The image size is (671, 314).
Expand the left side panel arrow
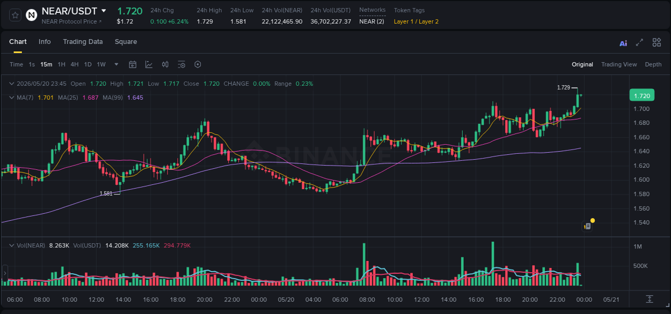(x=4, y=273)
